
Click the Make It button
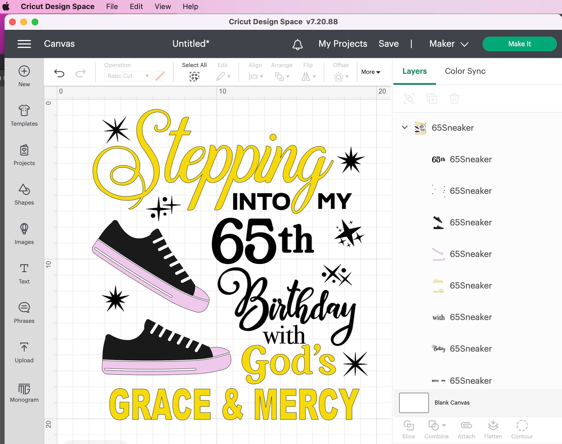[519, 44]
